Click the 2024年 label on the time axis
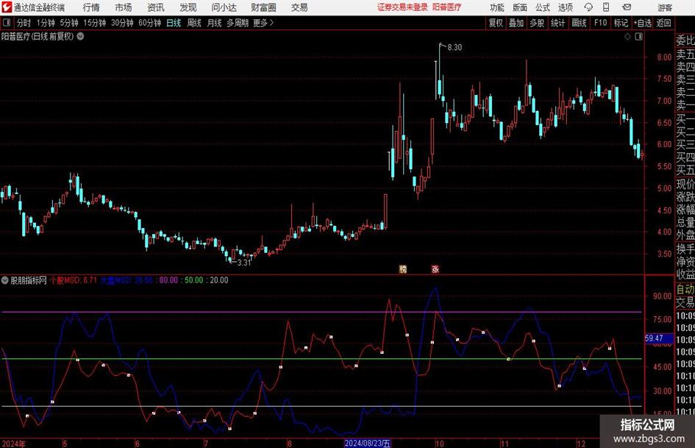Screen dimensions: 695x448 13,443
